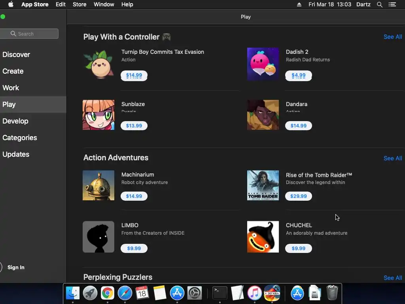Open the Dadish 2 app icon
The image size is (405, 304).
pyautogui.click(x=263, y=64)
